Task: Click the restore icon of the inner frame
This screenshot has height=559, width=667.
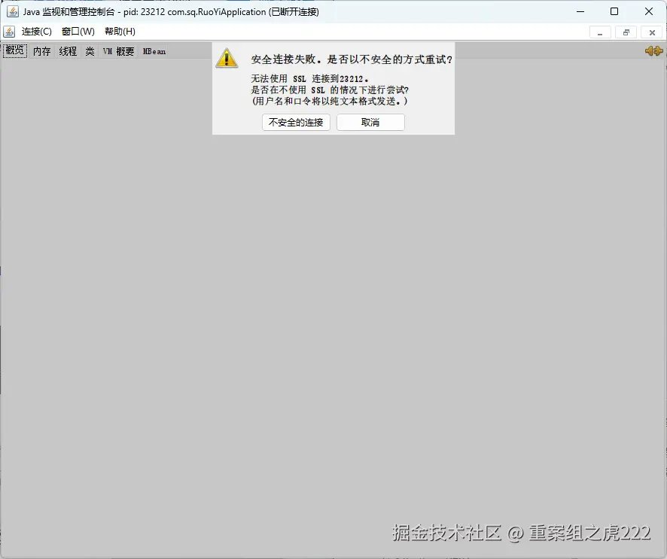Action: pyautogui.click(x=626, y=32)
